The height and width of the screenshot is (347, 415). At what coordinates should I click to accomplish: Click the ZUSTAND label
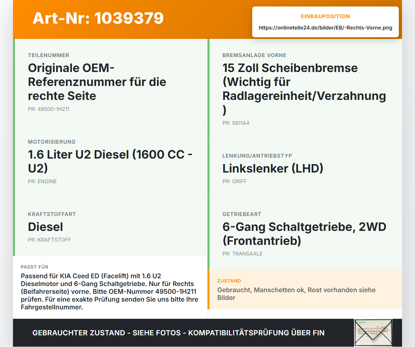click(229, 281)
